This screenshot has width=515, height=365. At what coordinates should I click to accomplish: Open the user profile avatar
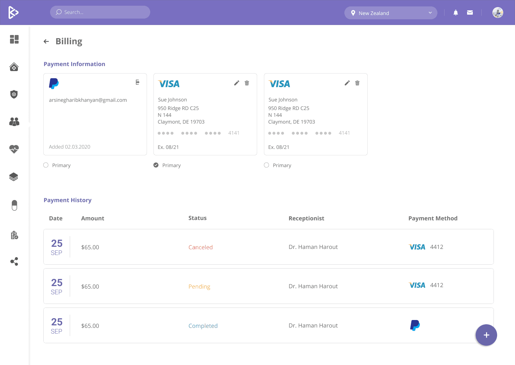click(497, 12)
